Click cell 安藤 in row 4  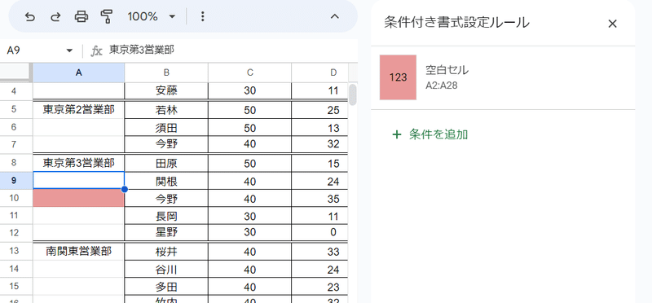(166, 90)
